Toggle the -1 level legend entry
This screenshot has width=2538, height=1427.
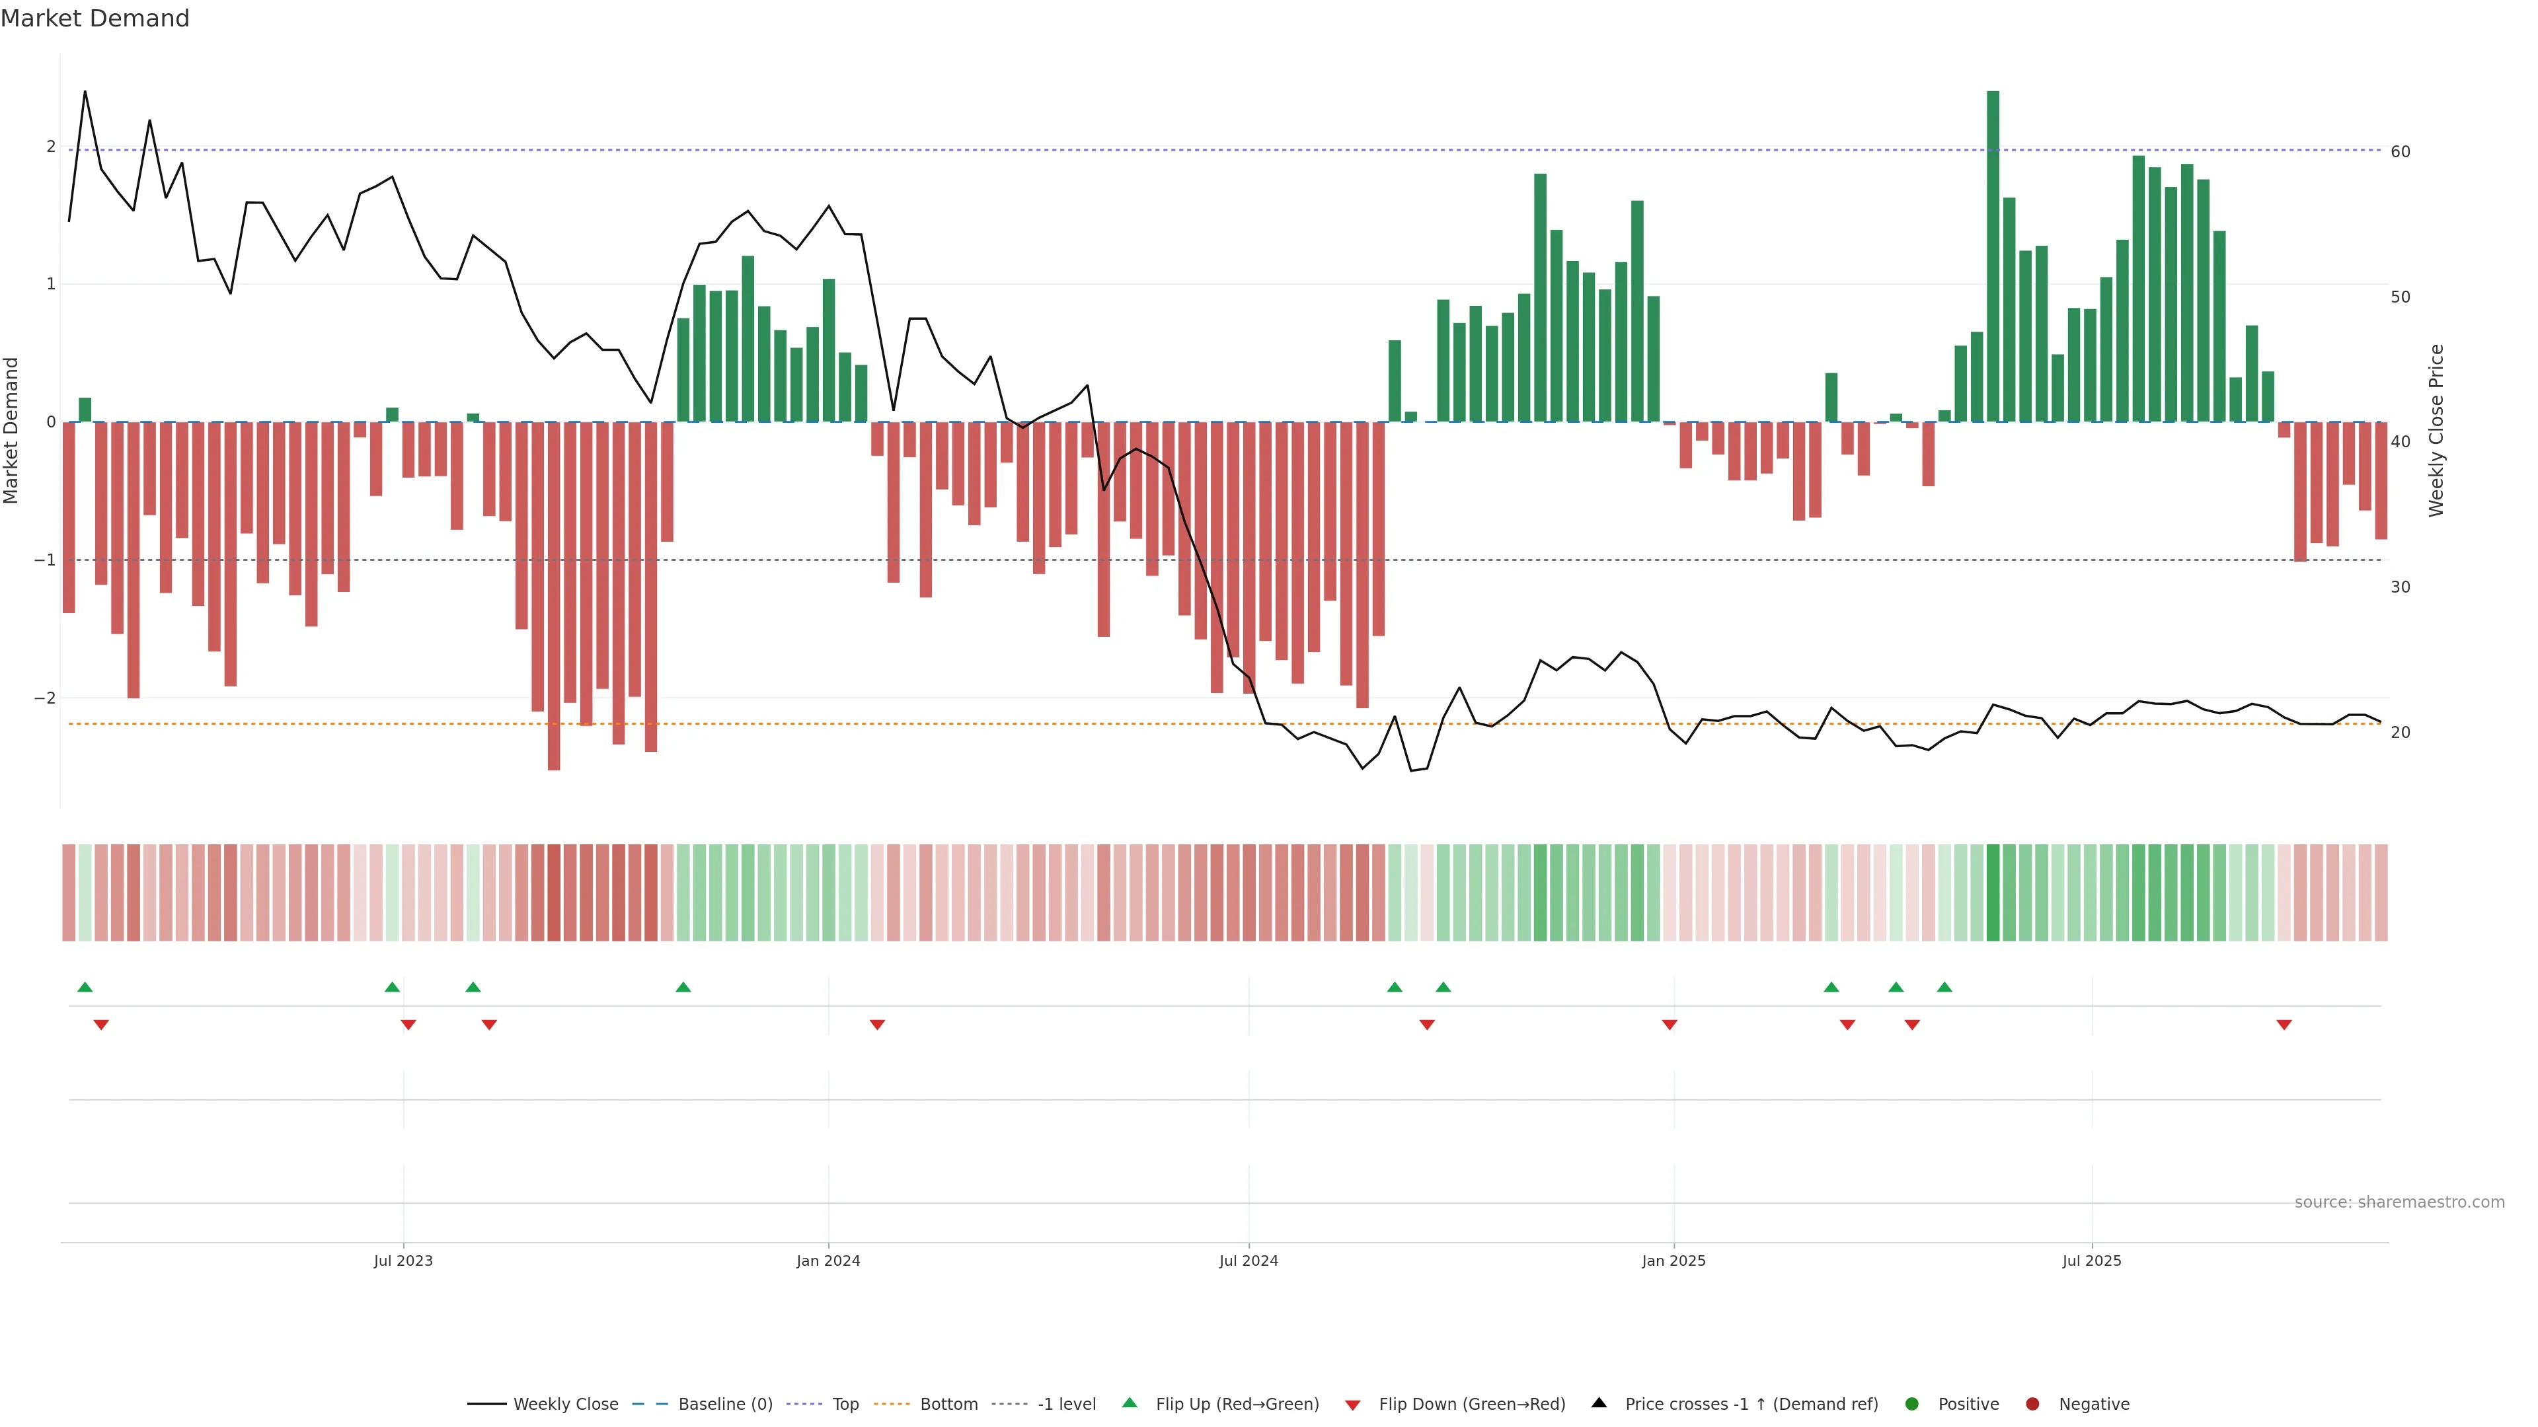tap(1066, 1405)
